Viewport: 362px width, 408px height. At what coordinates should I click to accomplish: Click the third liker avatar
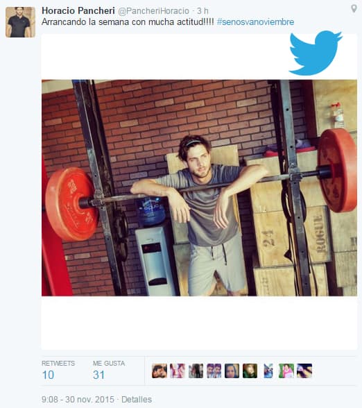coord(196,371)
